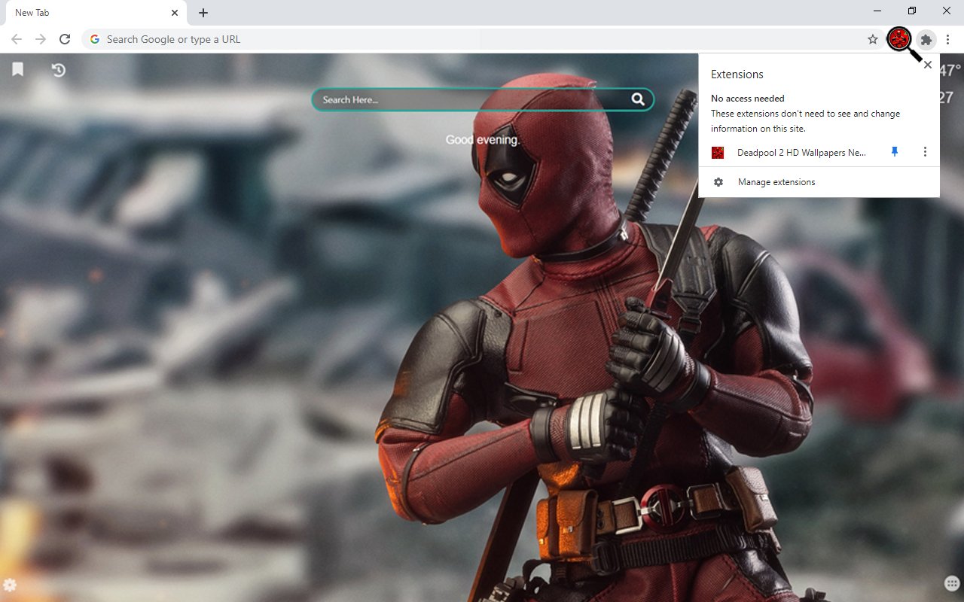The image size is (964, 602).
Task: Open the Chrome three-dot menu
Action: (948, 39)
